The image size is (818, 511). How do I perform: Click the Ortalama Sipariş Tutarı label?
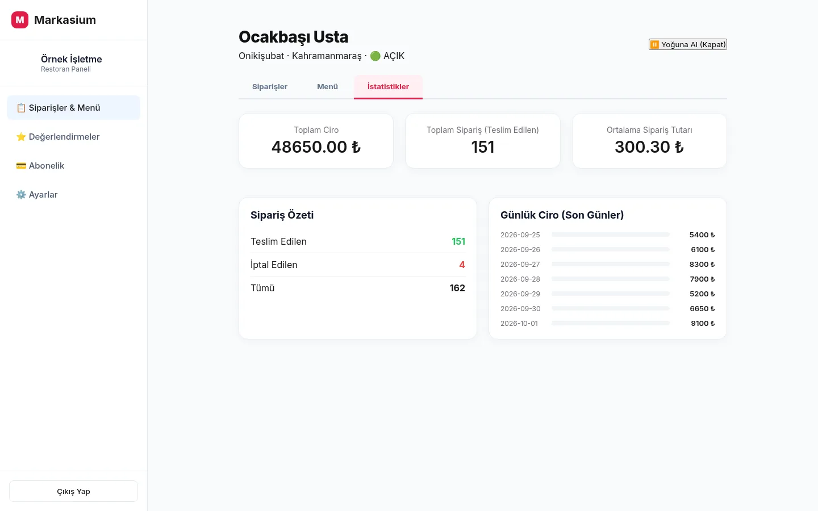[x=649, y=130]
